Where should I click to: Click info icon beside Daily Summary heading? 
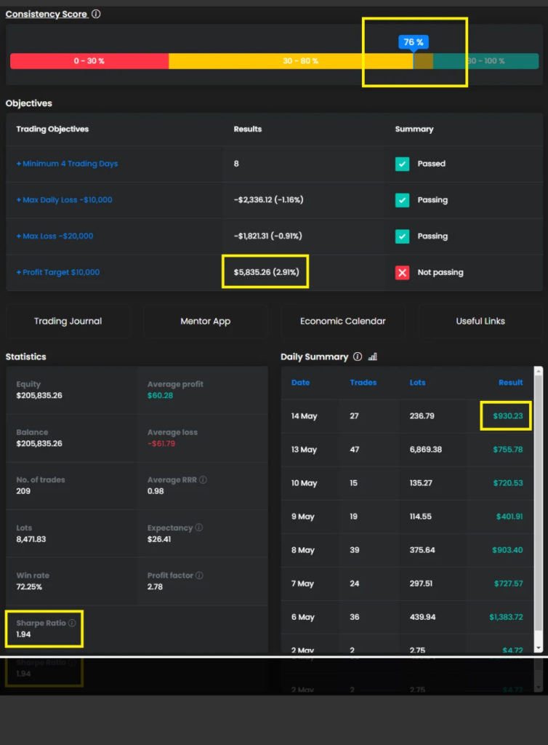click(358, 356)
